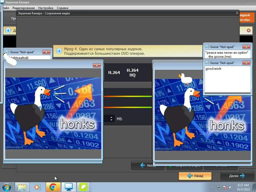Switch to Google Chrome on the taskbar
The height and width of the screenshot is (192, 256).
pos(53,187)
